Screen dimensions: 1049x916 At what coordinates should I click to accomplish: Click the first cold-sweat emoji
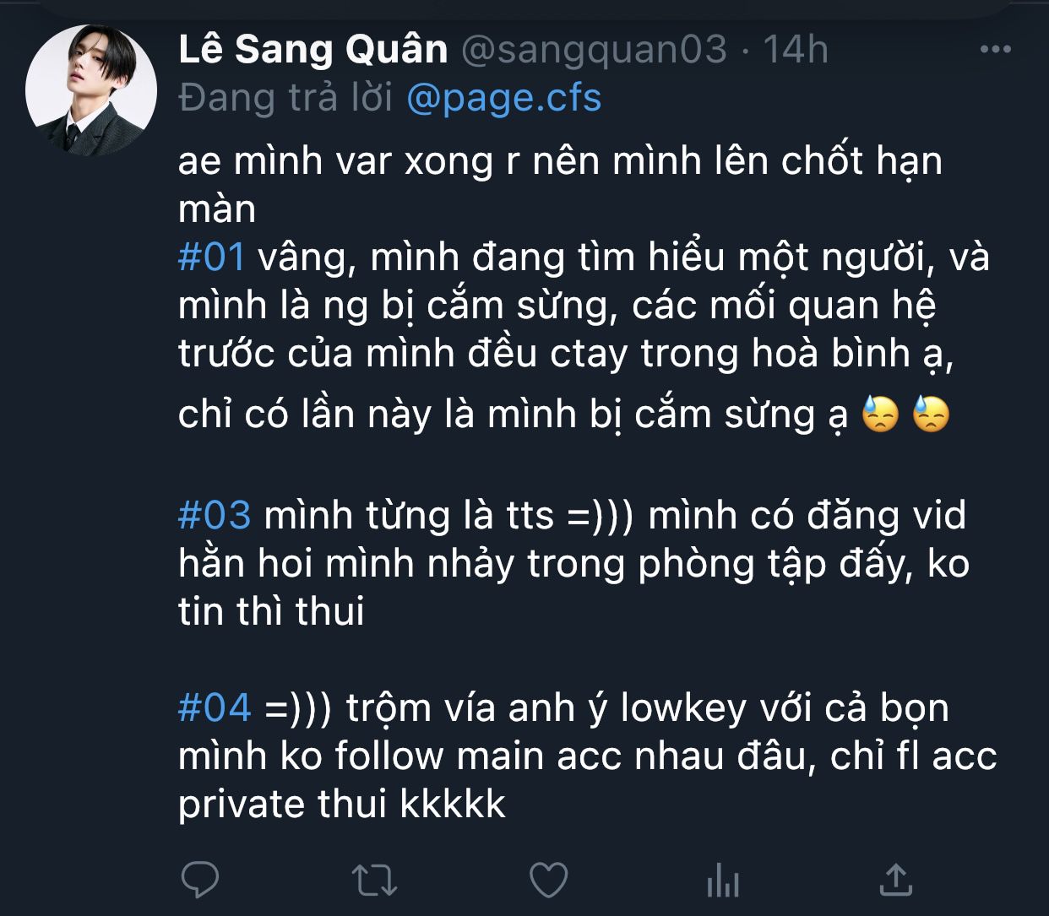(879, 415)
